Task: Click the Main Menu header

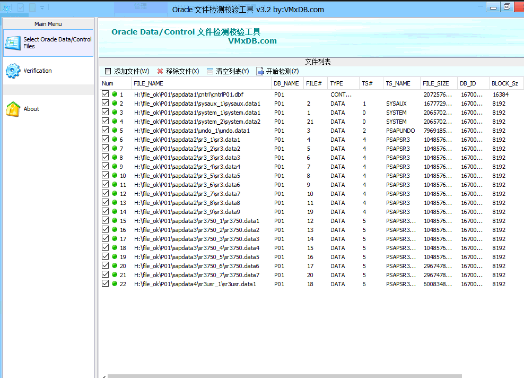Action: click(48, 24)
